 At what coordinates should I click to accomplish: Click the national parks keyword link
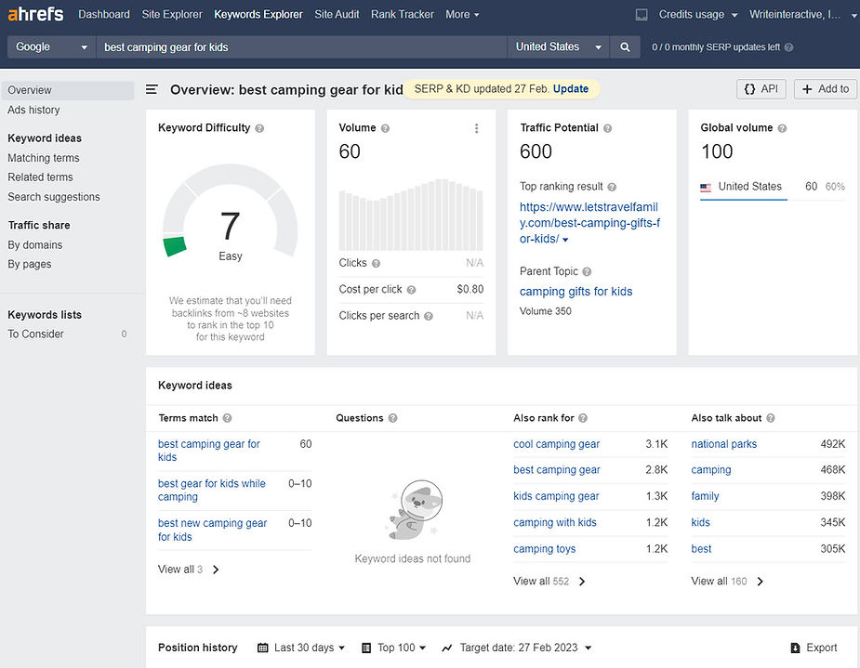coord(723,444)
